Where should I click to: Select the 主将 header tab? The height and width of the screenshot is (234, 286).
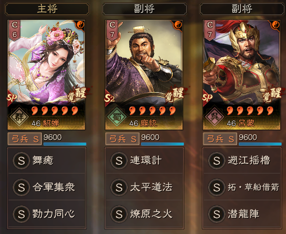point(47,9)
